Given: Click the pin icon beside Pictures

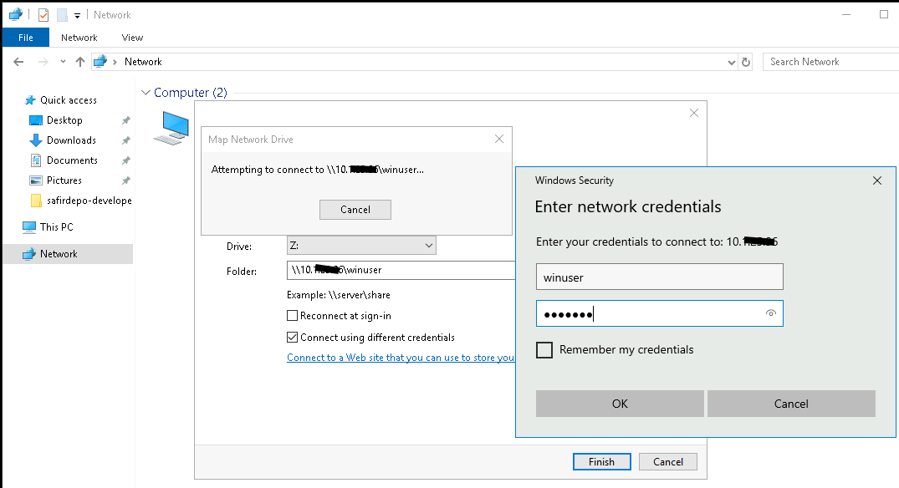Looking at the screenshot, I should point(126,180).
